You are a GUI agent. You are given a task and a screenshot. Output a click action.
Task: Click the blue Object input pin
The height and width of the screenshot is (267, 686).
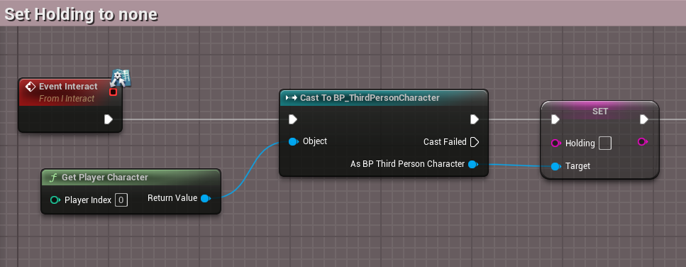coord(294,141)
